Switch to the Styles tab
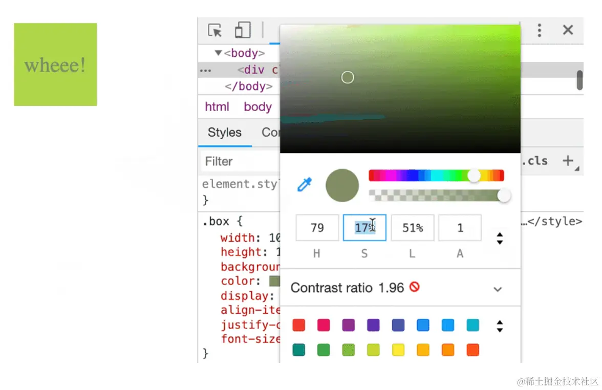602x390 pixels. (x=225, y=133)
